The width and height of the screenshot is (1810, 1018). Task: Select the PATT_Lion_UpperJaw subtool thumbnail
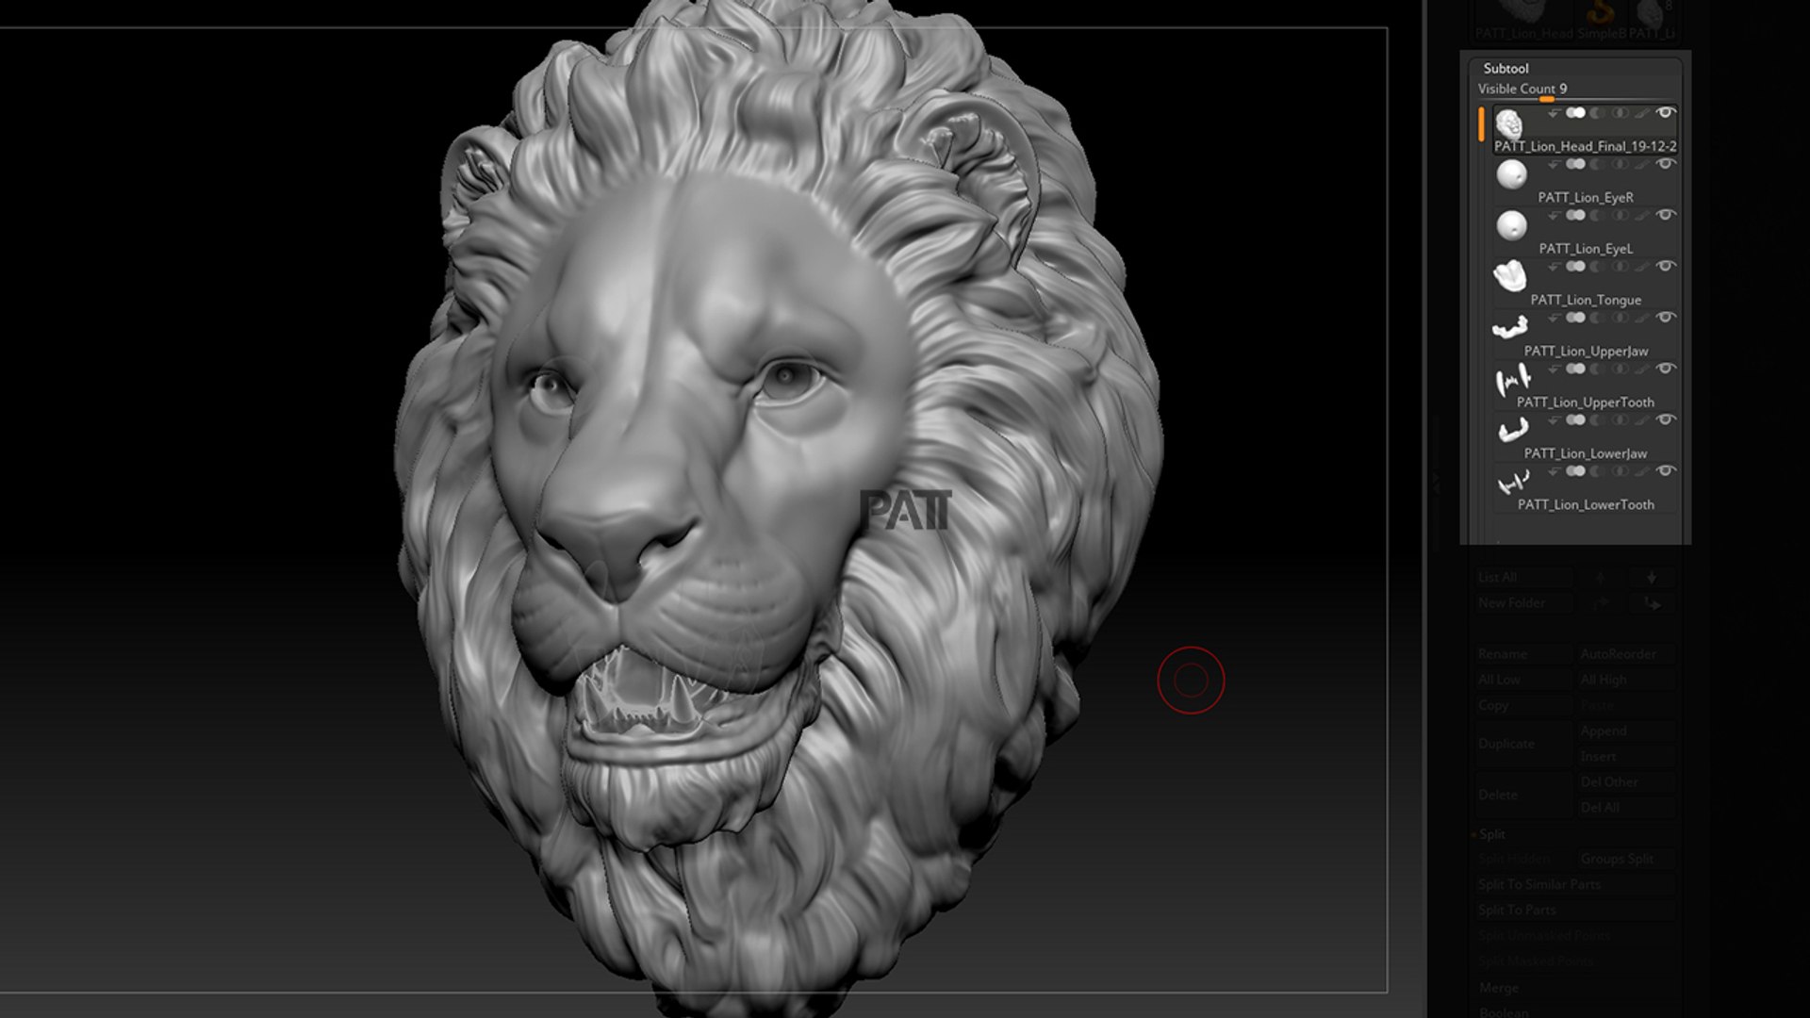coord(1510,328)
